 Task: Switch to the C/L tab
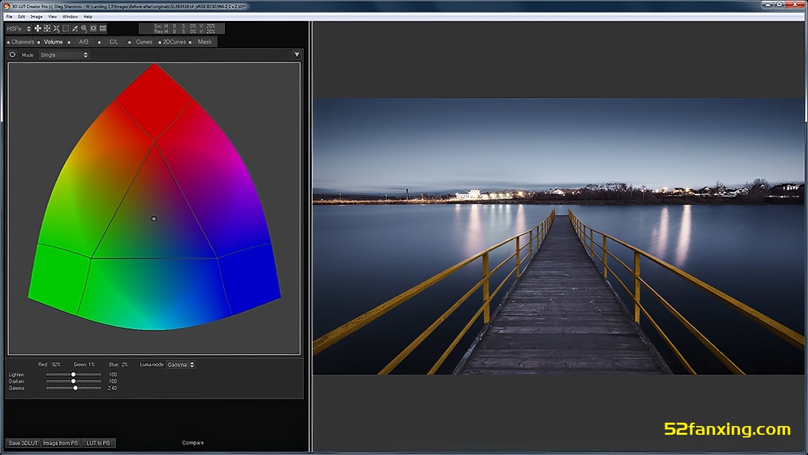(112, 42)
